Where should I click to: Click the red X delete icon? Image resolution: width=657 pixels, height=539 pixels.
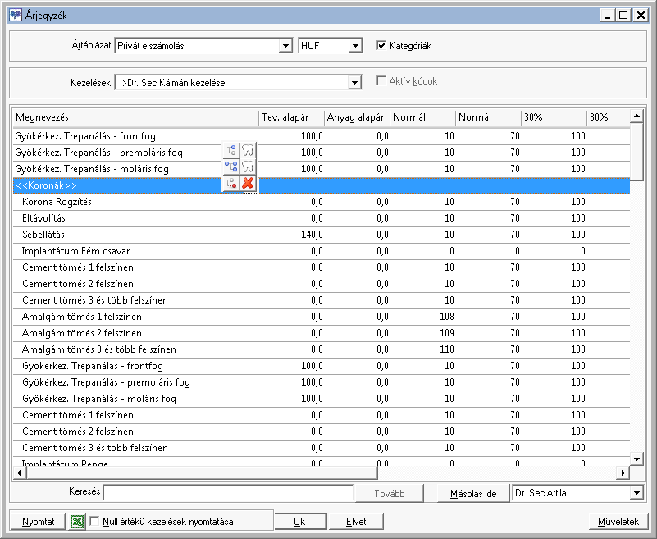pos(248,184)
